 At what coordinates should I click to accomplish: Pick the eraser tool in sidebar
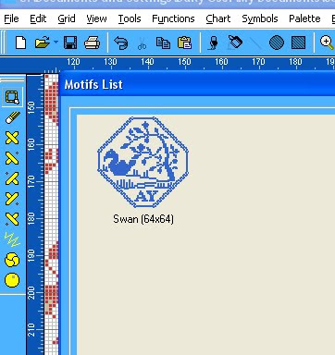click(x=12, y=117)
